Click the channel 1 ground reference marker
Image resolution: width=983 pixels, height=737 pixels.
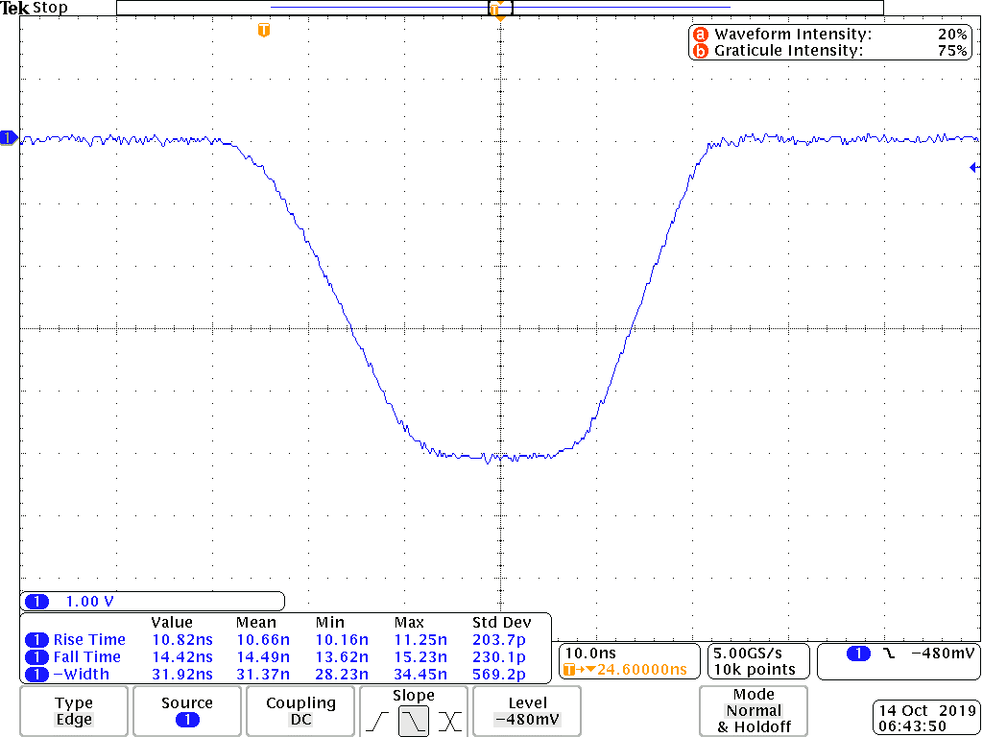pyautogui.click(x=9, y=138)
